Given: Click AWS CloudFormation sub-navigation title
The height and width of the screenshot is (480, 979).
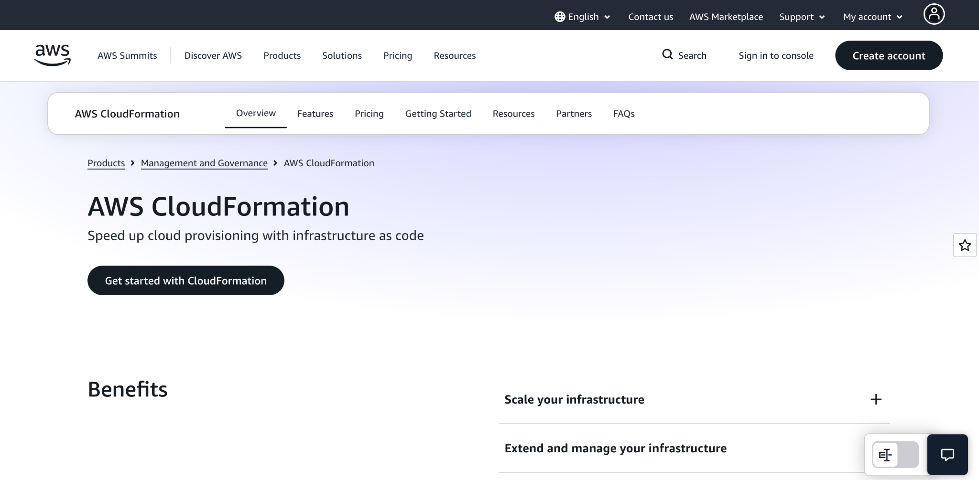Looking at the screenshot, I should coord(127,114).
